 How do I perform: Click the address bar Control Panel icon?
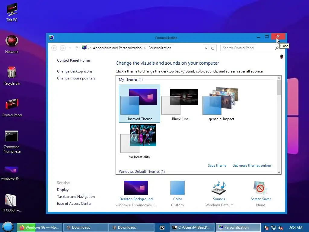pos(84,48)
